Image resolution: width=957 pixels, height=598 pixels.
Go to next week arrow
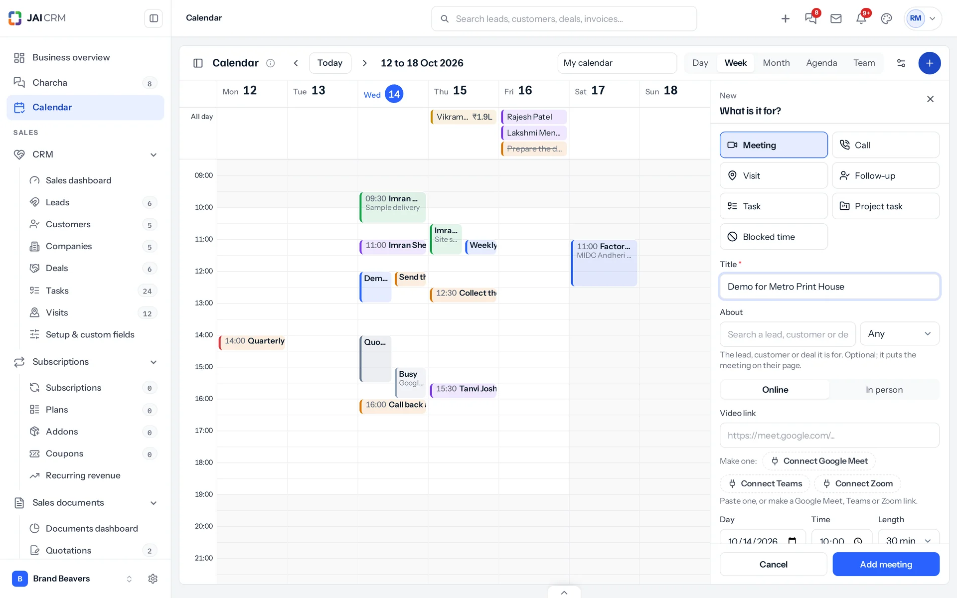tap(364, 63)
